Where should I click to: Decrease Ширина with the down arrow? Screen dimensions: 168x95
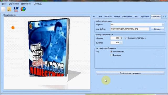pyautogui.click(x=121, y=39)
